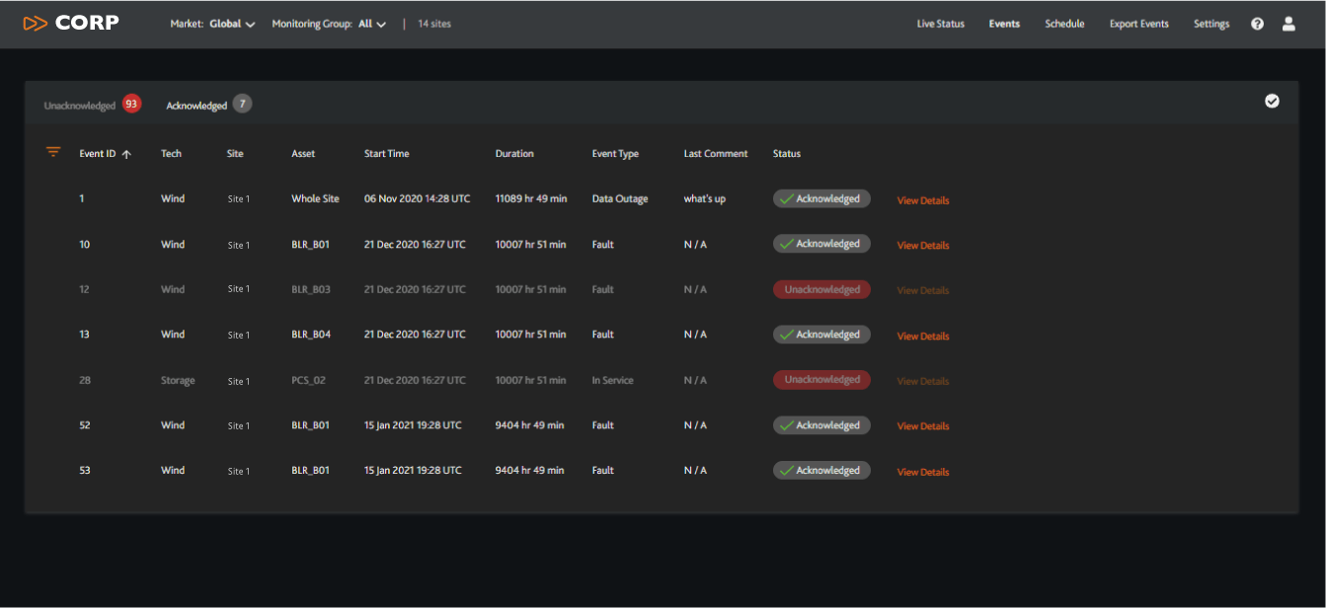Toggle Acknowledged status for event 52
The width and height of the screenshot is (1326, 608).
(x=821, y=425)
